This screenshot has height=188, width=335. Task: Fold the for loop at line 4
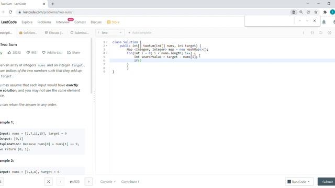(107, 53)
